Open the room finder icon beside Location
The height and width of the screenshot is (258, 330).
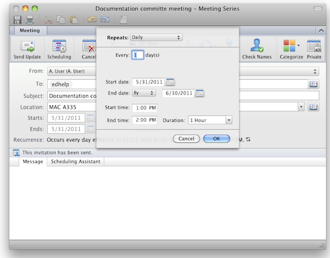313,107
